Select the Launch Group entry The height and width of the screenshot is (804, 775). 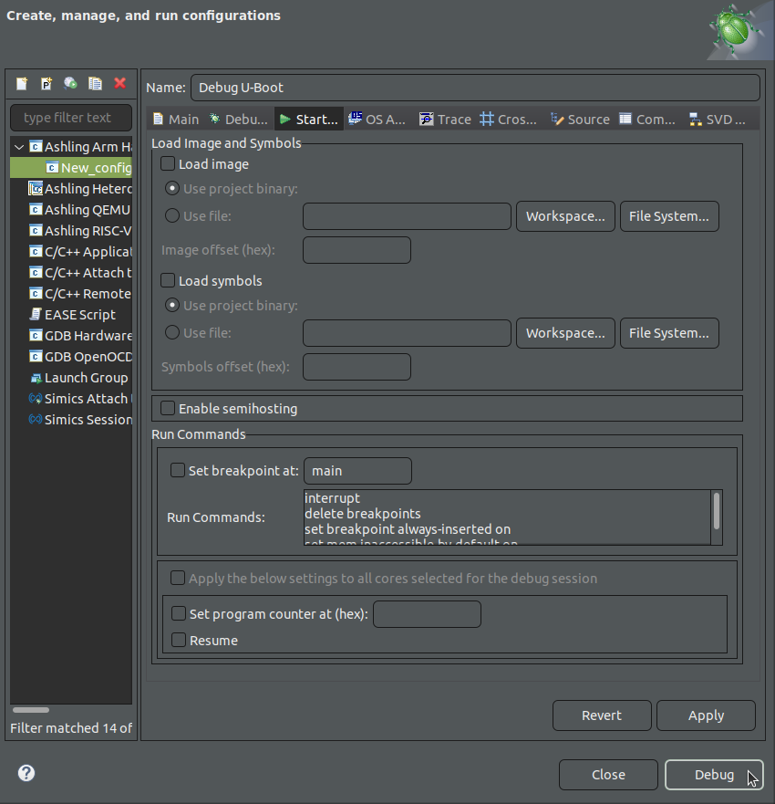86,378
